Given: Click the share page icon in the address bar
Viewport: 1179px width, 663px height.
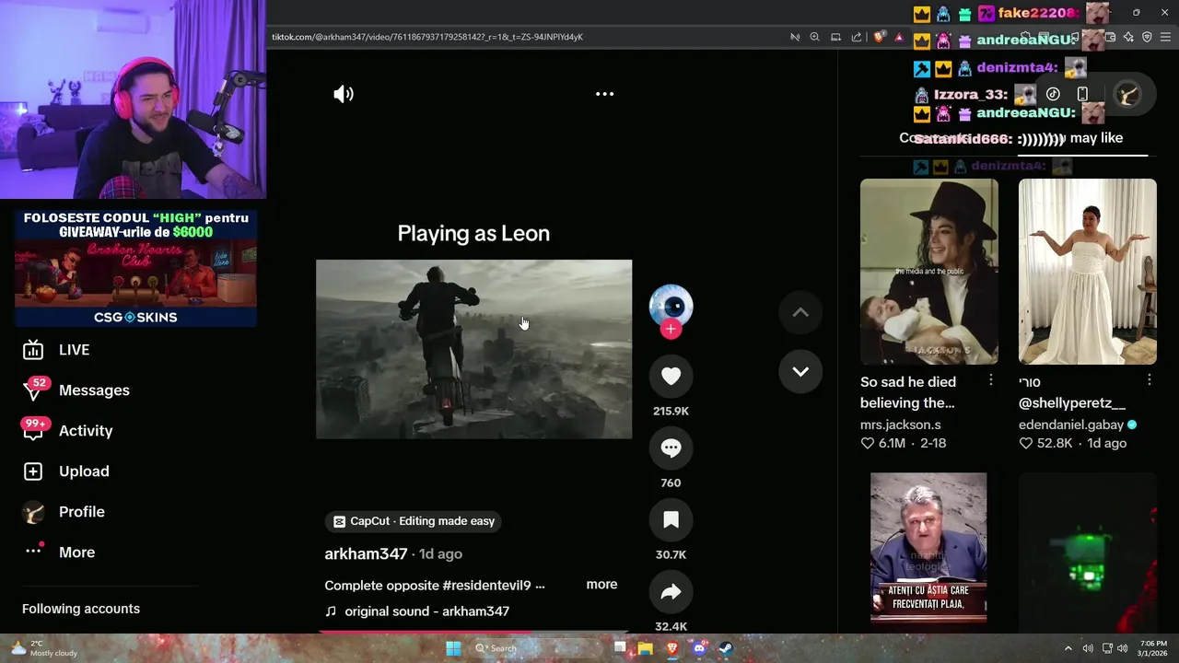Looking at the screenshot, I should [x=857, y=37].
